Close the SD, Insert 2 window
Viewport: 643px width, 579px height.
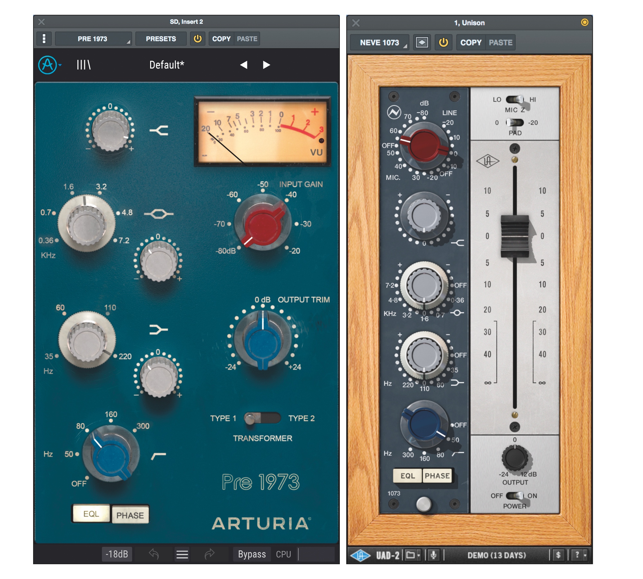click(x=41, y=22)
